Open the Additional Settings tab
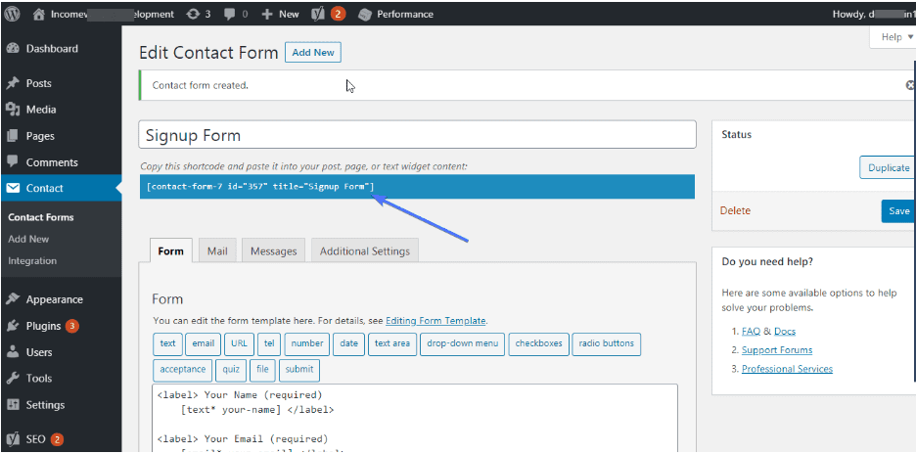This screenshot has width=916, height=454. coord(364,251)
